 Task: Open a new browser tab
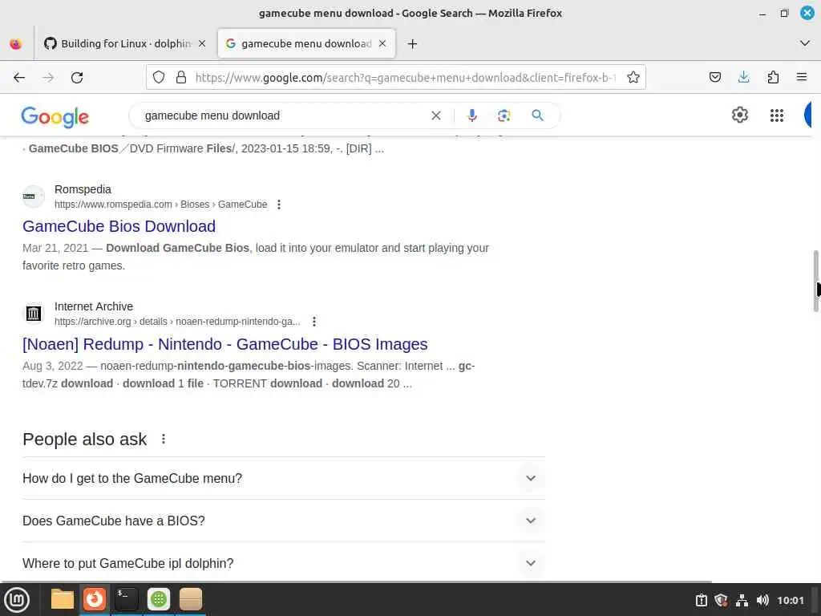coord(412,43)
